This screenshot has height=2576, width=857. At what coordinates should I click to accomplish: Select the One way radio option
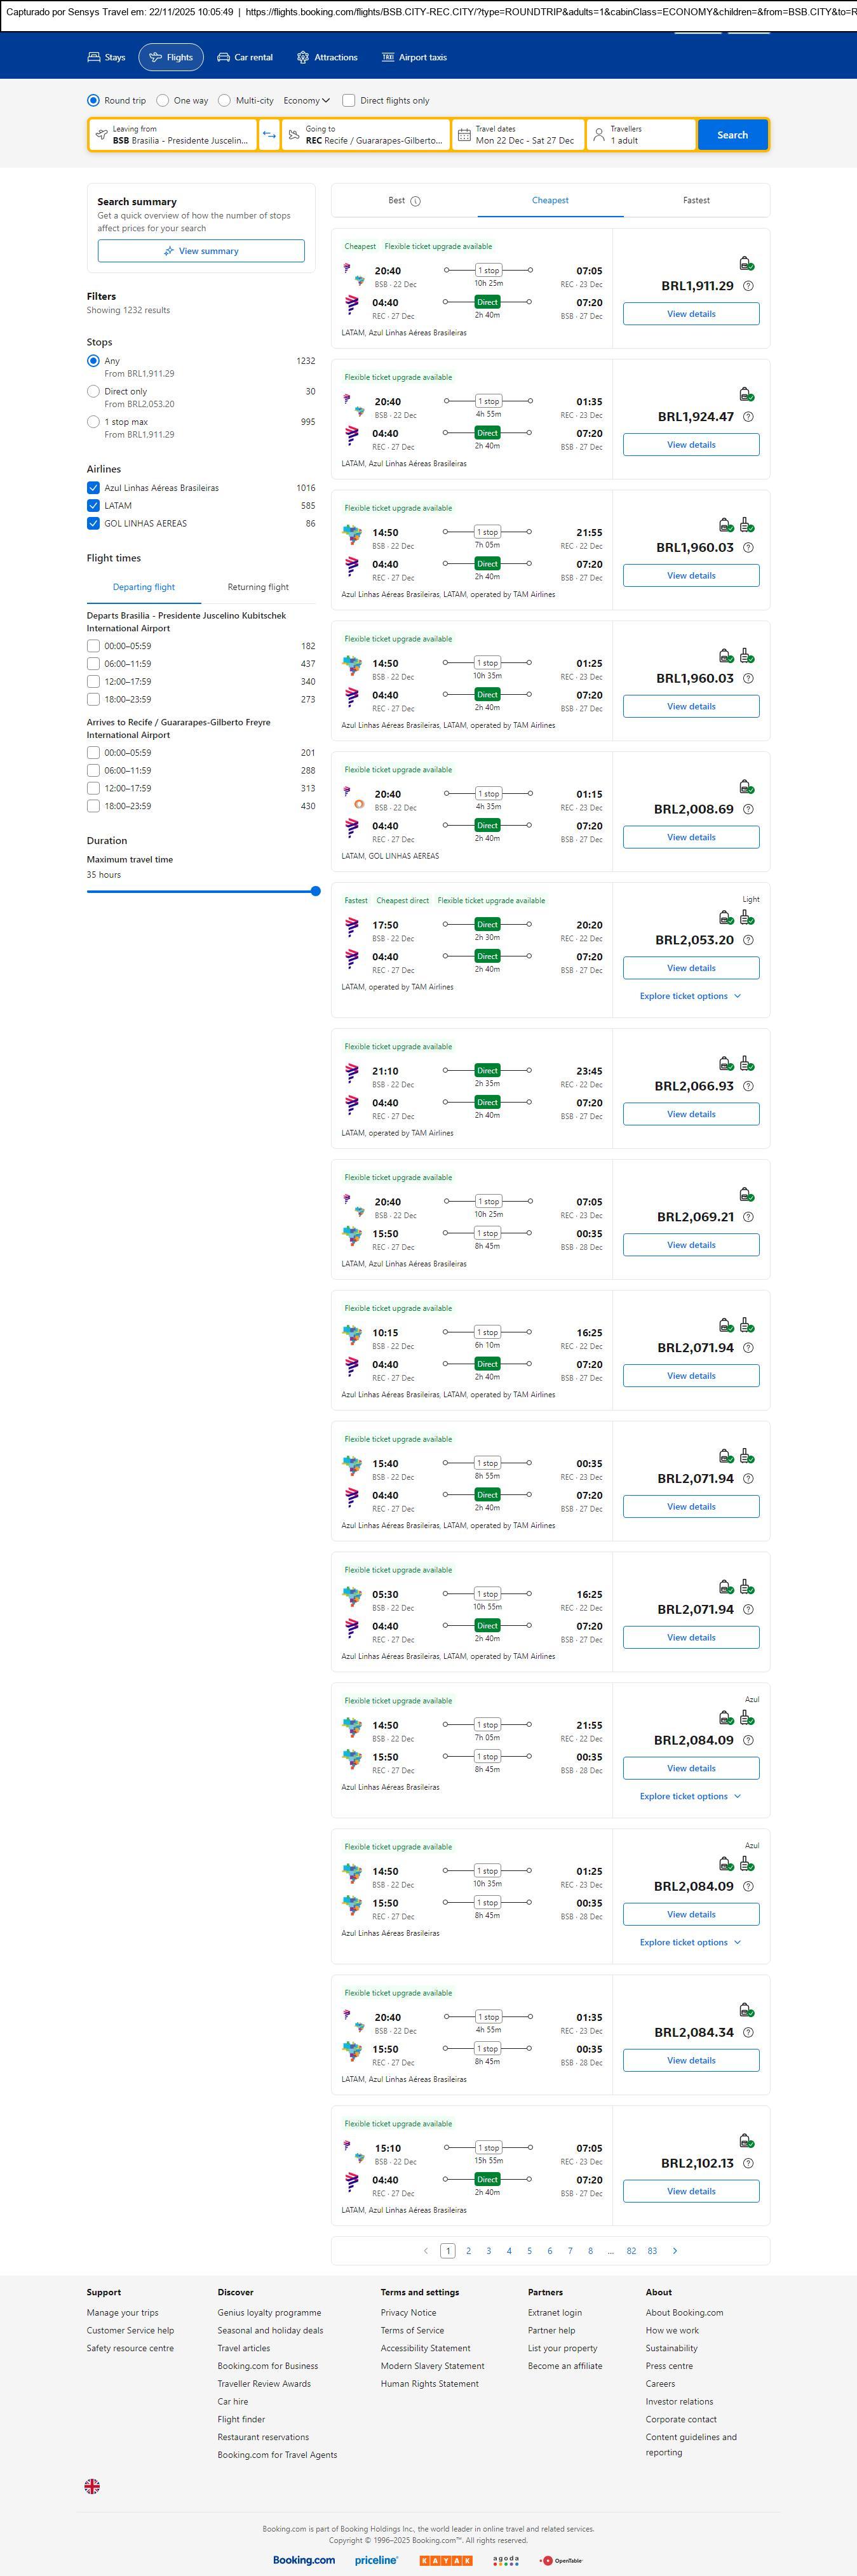[x=163, y=101]
